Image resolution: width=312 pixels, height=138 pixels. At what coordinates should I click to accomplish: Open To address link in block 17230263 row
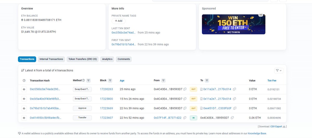[x=217, y=89]
